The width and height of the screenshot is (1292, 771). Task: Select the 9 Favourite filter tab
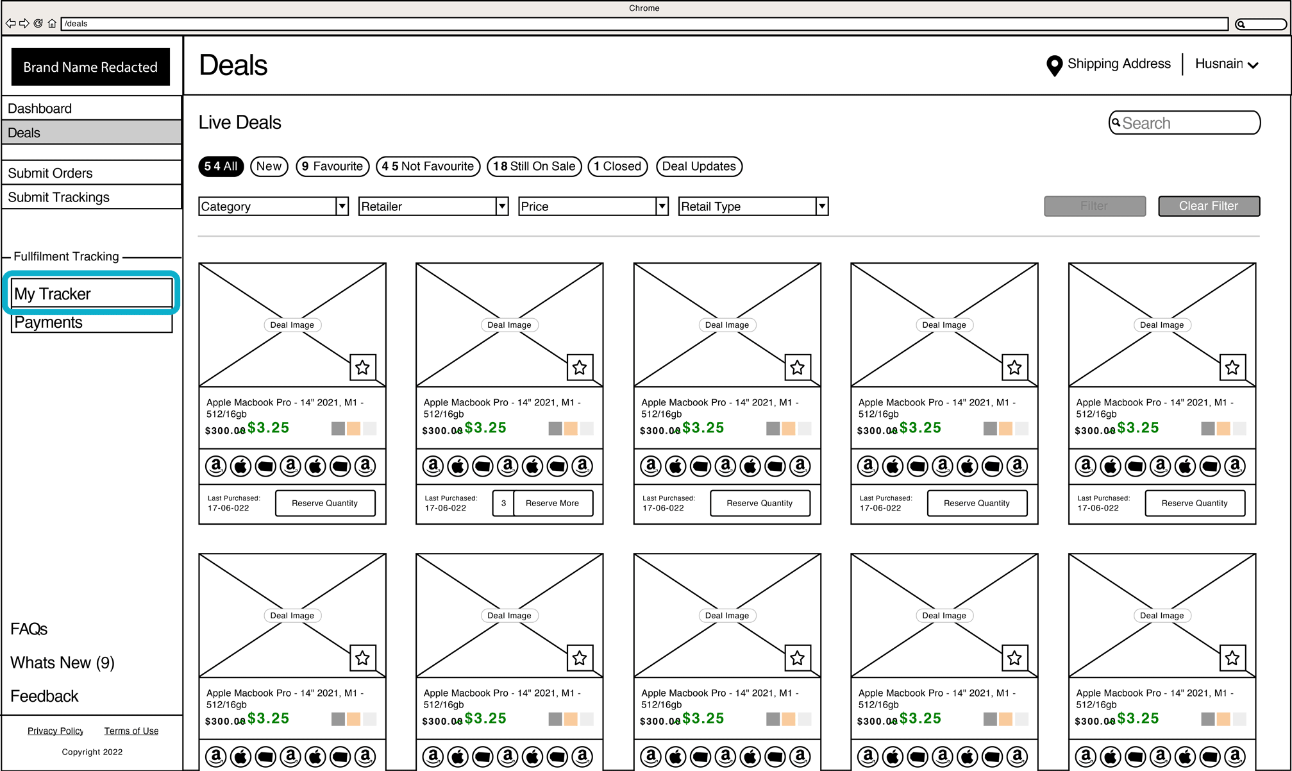[332, 166]
